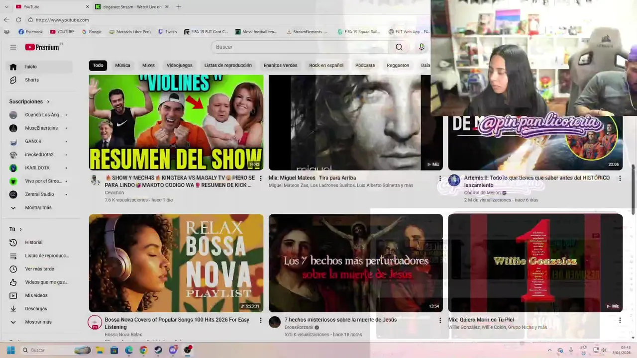637x358 pixels.
Task: Open options for Mix: Quiero Morir en Tu Piel
Action: point(620,320)
